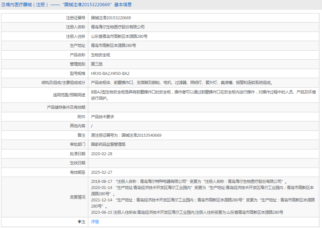Click the document icon before 境内医疗器械（注册）
This screenshot has width=322, height=229.
click(x=3, y=4)
